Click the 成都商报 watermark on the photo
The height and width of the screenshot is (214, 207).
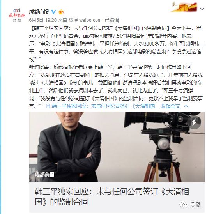pos(44,175)
